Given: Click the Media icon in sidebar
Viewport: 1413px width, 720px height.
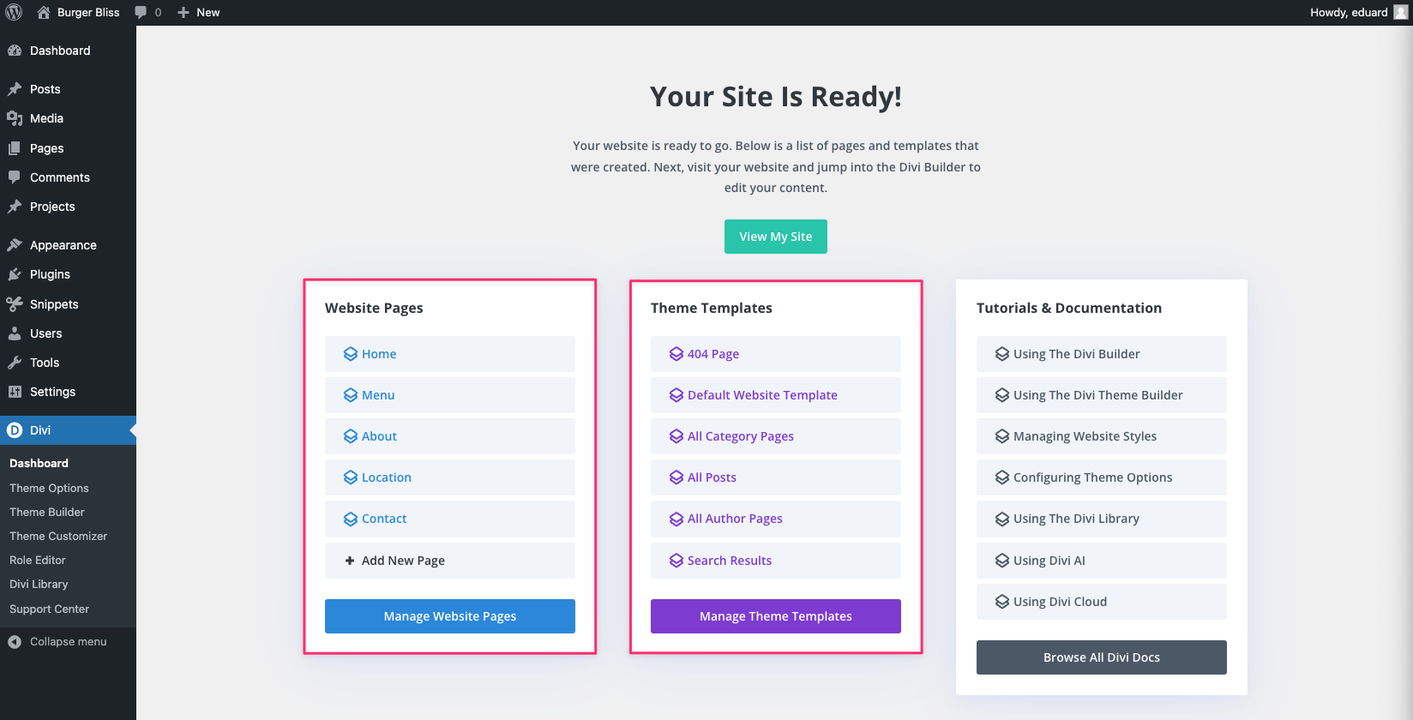Looking at the screenshot, I should coord(15,118).
